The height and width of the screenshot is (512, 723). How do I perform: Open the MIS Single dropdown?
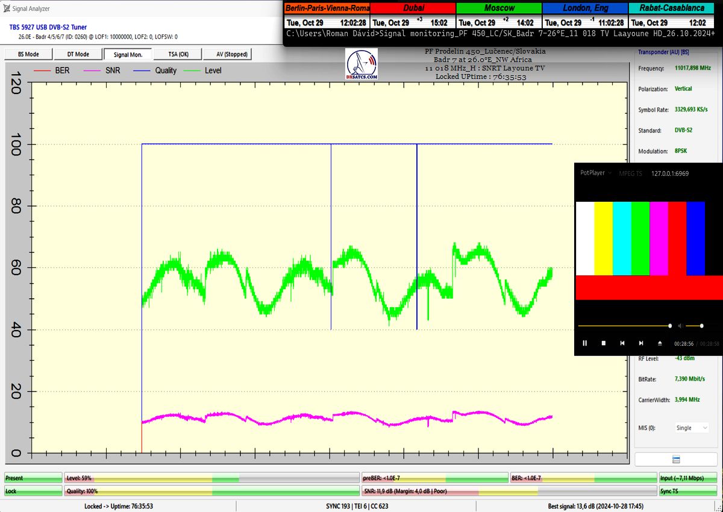pos(692,428)
